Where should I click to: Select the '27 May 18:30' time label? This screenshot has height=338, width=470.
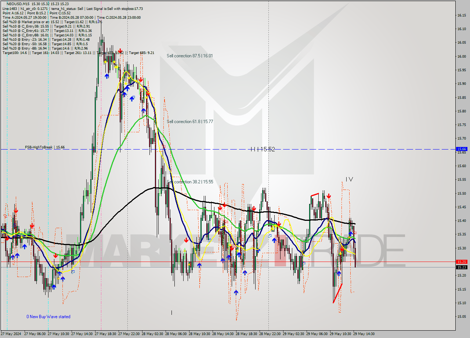[105, 334]
